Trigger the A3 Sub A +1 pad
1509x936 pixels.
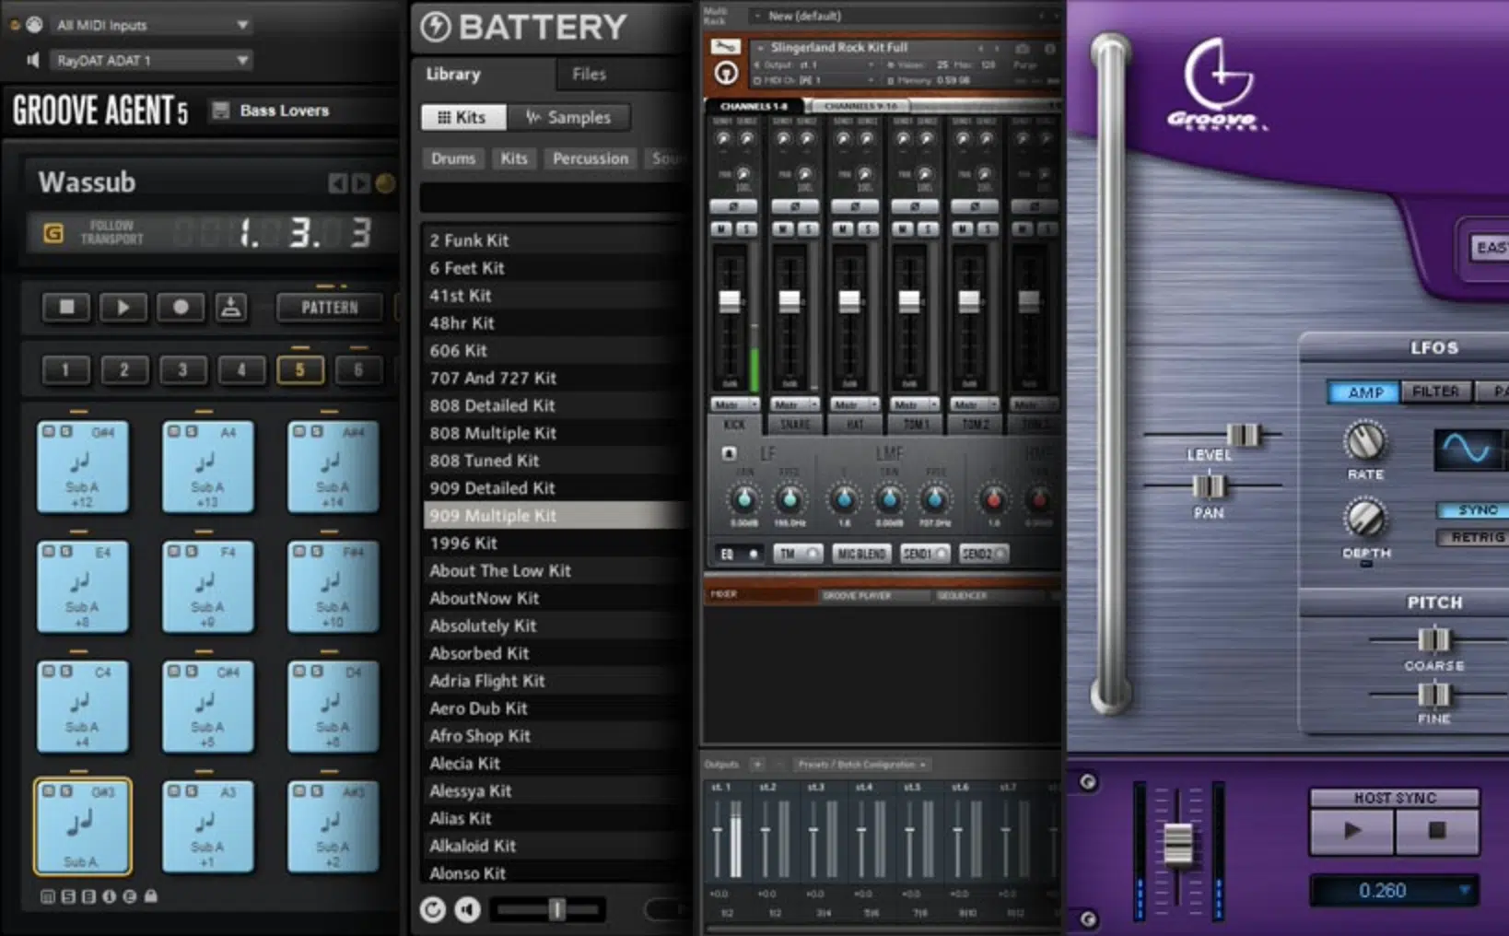pos(208,826)
